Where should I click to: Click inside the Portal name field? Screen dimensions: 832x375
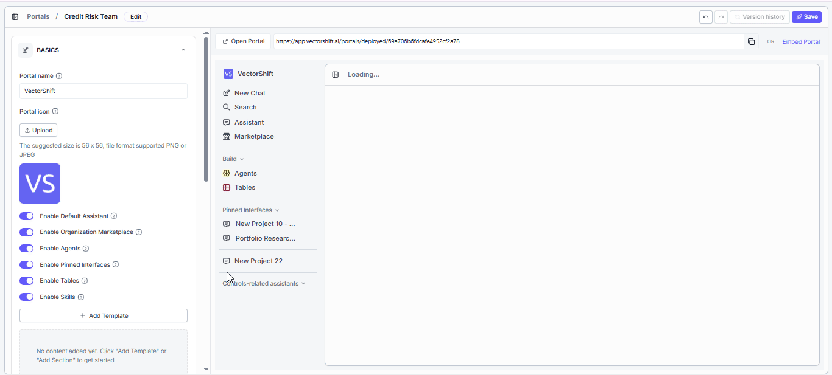tap(103, 91)
